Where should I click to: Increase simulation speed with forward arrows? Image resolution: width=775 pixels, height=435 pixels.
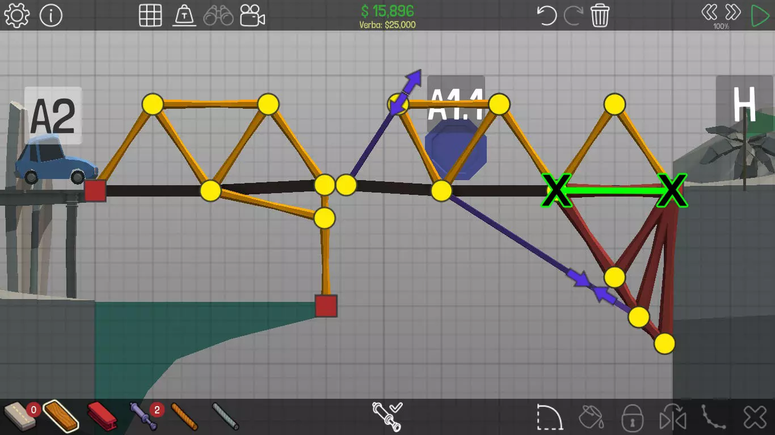(733, 12)
